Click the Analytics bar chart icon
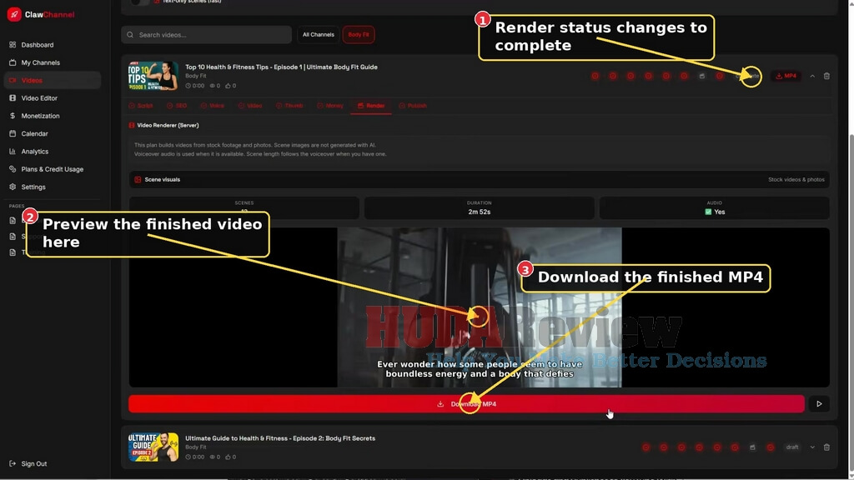Image resolution: width=854 pixels, height=480 pixels. point(13,152)
